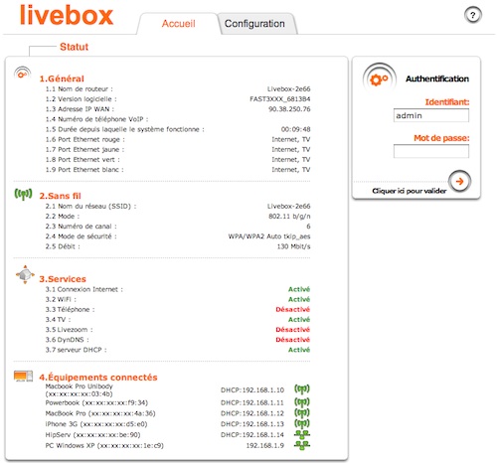The height and width of the screenshot is (463, 497).
Task: Click mode value 802.11 b/g/n
Action: [x=289, y=217]
